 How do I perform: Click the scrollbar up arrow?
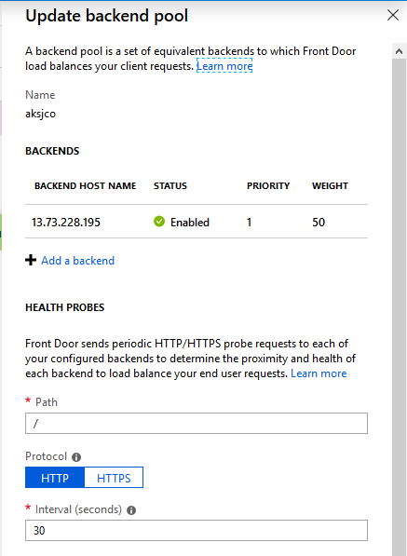click(x=399, y=52)
